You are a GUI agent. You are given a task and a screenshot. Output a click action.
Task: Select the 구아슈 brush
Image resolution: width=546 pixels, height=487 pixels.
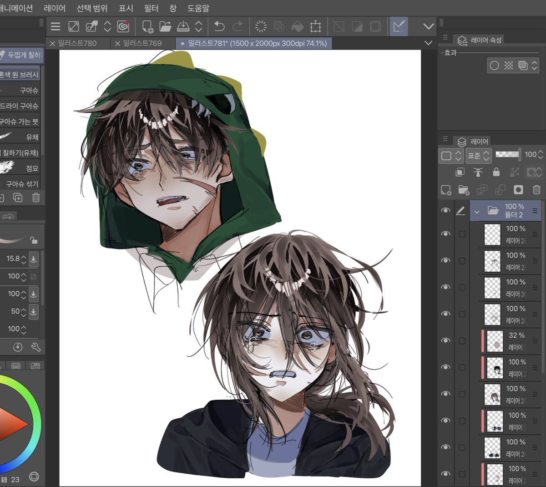coord(20,90)
